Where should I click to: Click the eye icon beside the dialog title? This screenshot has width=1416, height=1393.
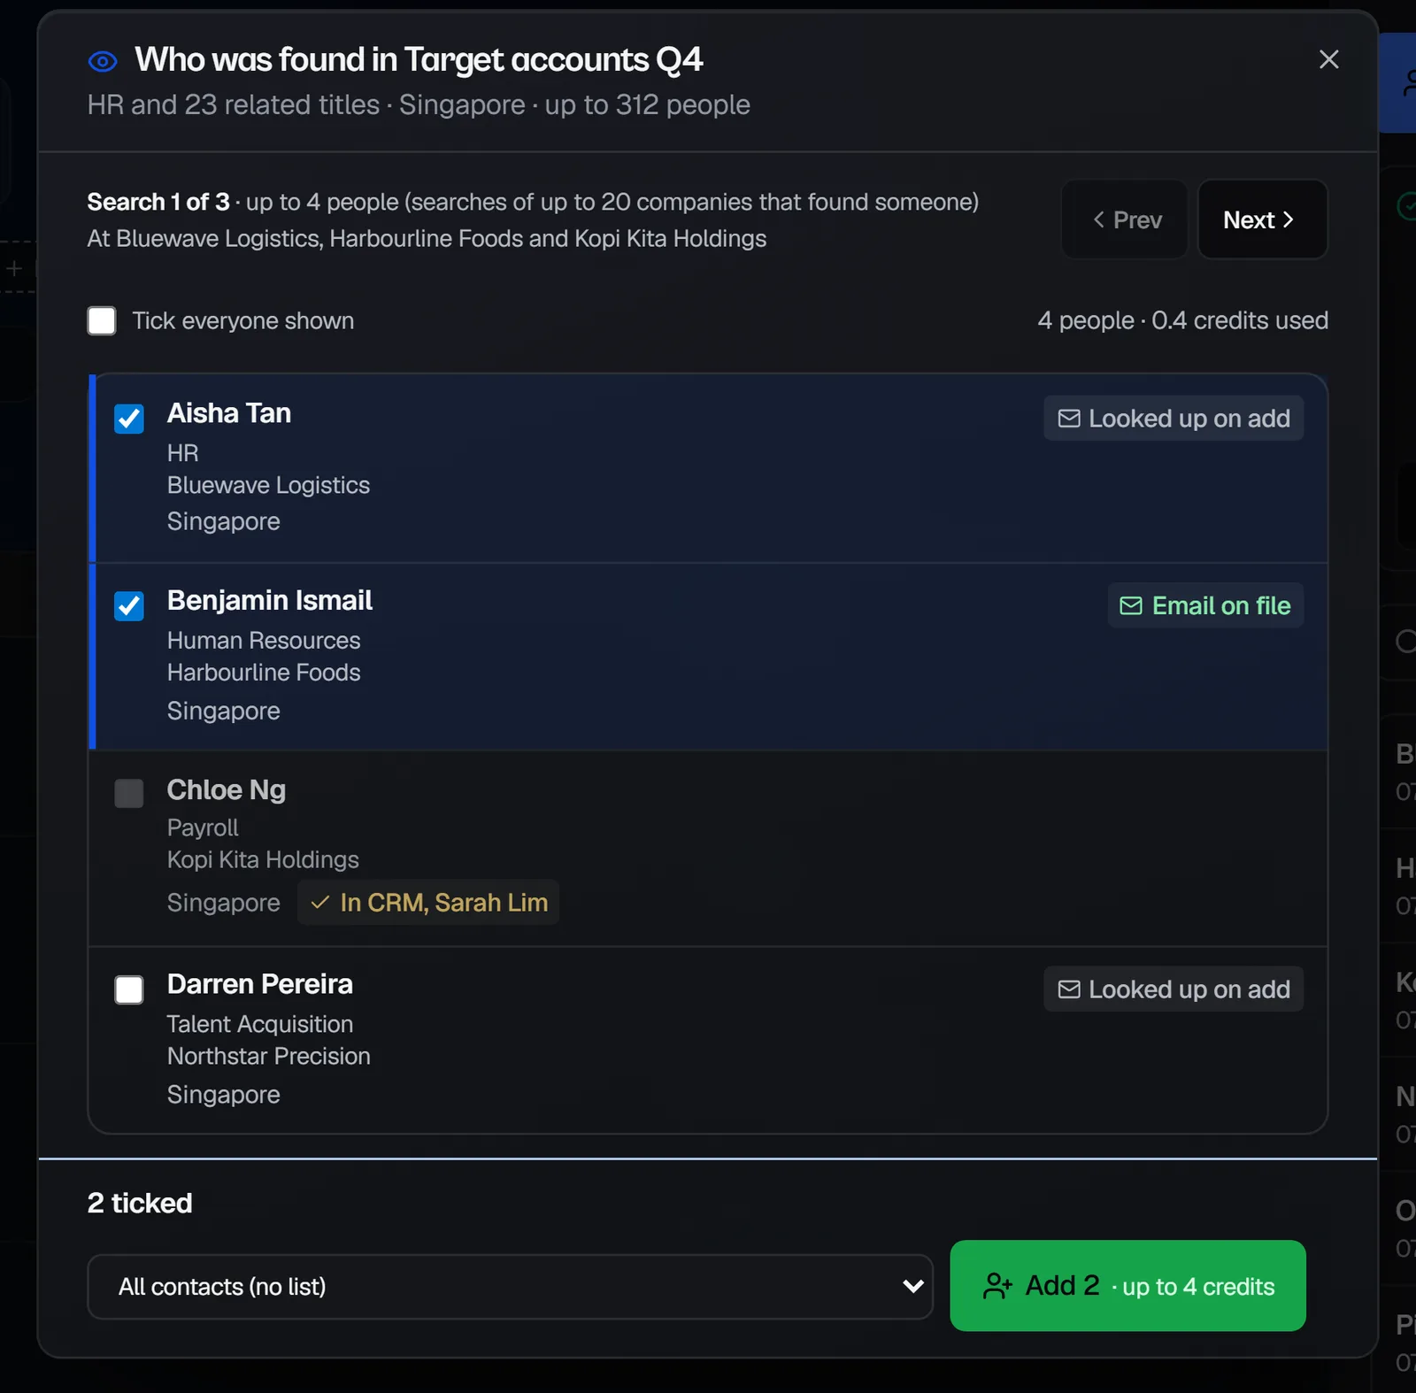(103, 61)
